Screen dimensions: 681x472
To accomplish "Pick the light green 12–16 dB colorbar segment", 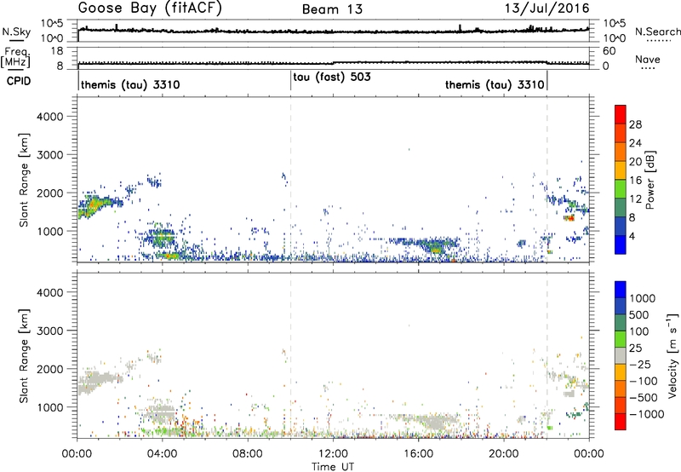I will (x=621, y=188).
